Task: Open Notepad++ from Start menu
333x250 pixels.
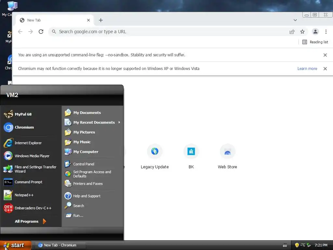Action: coord(31,195)
